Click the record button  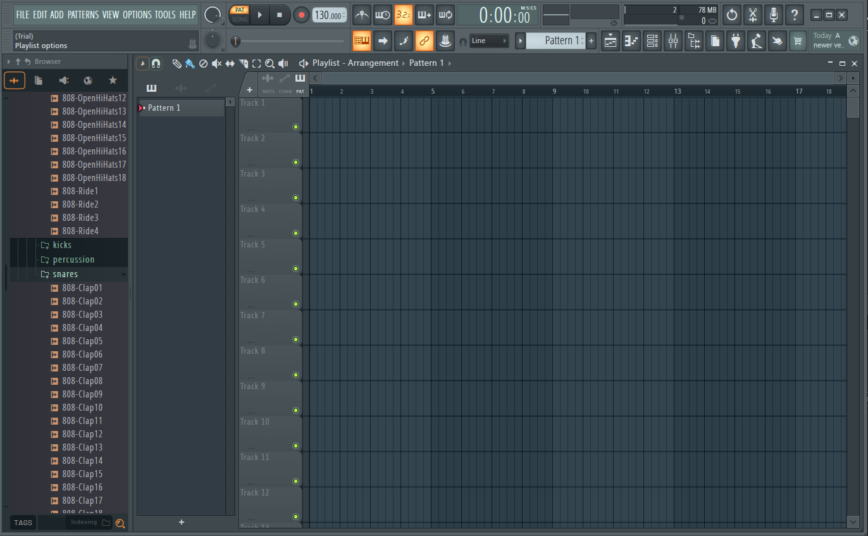click(301, 15)
